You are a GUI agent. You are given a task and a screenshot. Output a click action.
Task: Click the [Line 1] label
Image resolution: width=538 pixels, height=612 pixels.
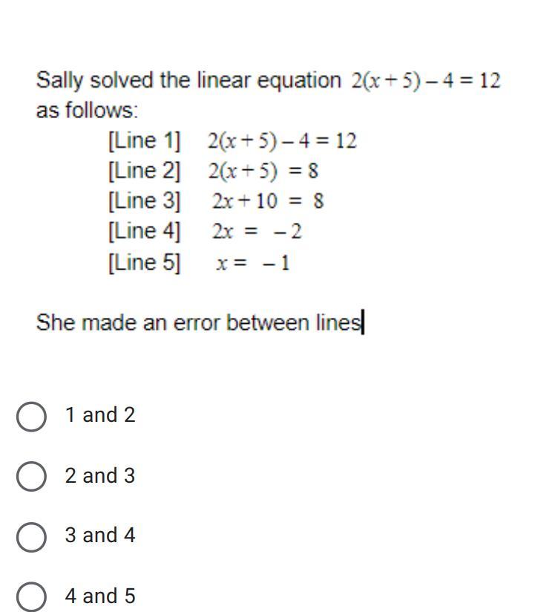point(144,140)
